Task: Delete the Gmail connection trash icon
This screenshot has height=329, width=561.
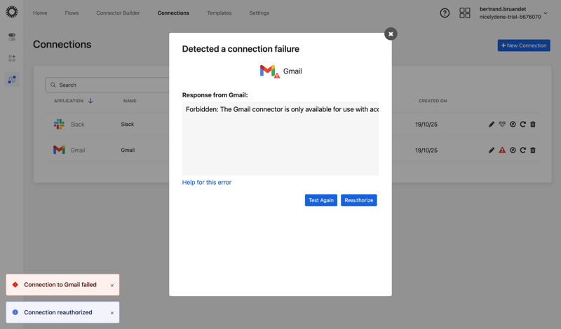Action: tap(533, 150)
